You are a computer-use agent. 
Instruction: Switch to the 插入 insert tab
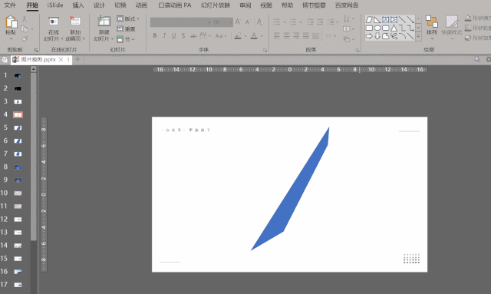coord(78,5)
